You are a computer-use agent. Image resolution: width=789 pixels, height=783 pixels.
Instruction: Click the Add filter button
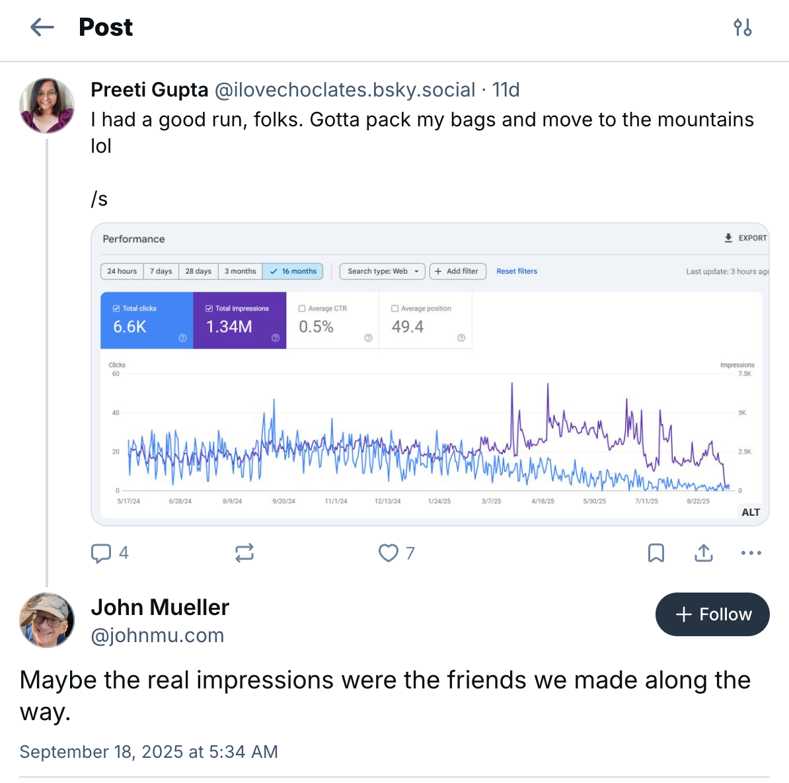click(457, 271)
